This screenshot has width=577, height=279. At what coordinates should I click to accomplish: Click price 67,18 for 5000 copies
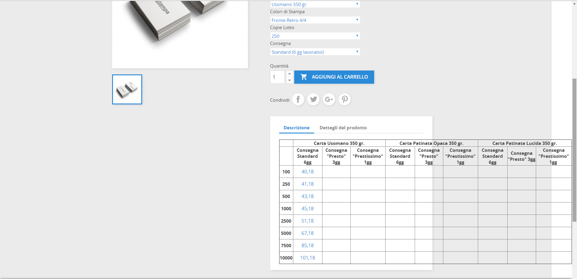(307, 233)
